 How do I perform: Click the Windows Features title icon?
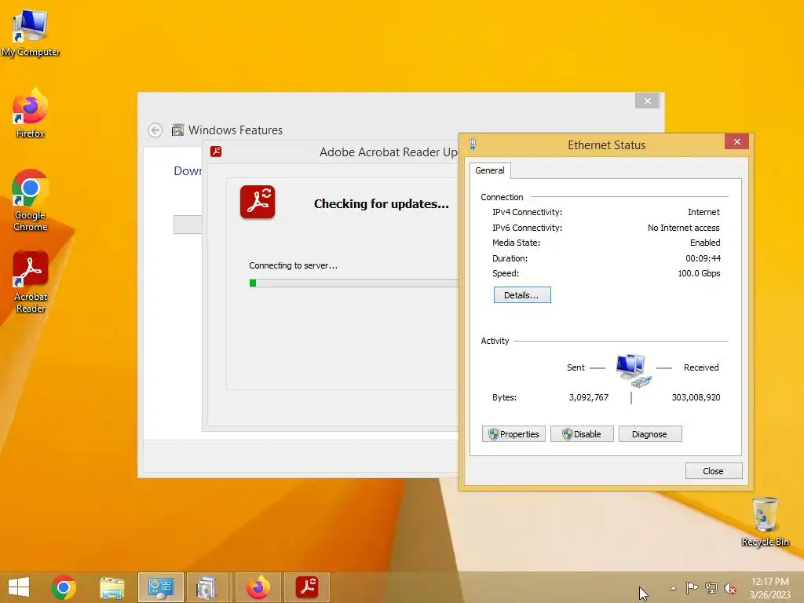177,130
